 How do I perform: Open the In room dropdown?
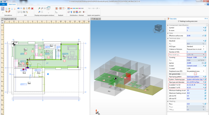click(x=204, y=31)
